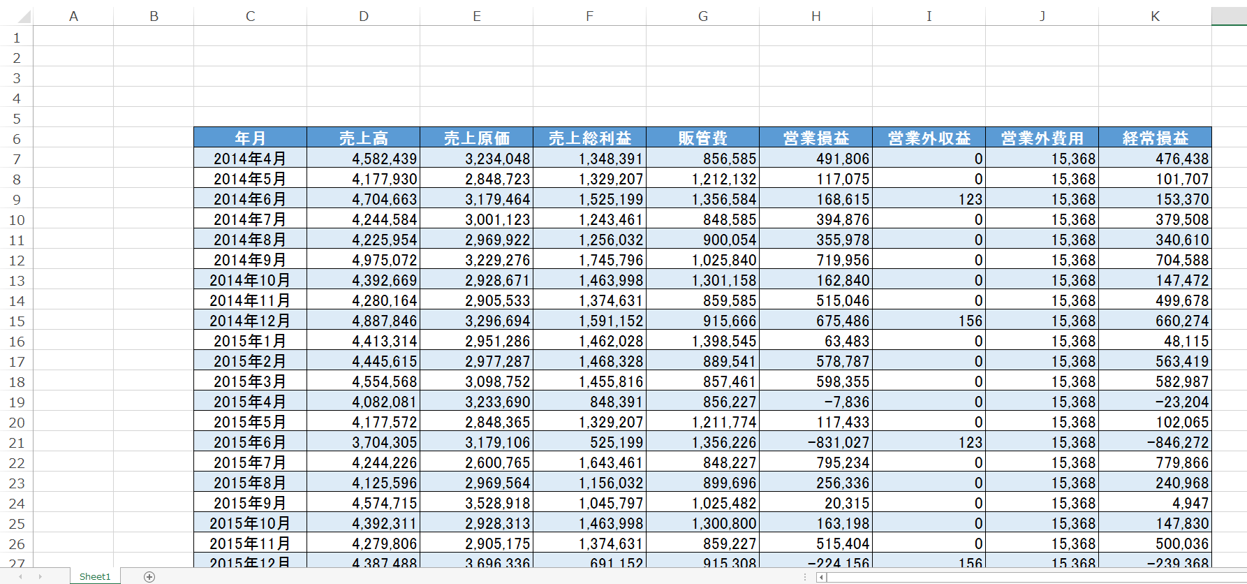The image size is (1247, 584).
Task: Add a new sheet with plus icon
Action: tap(149, 576)
